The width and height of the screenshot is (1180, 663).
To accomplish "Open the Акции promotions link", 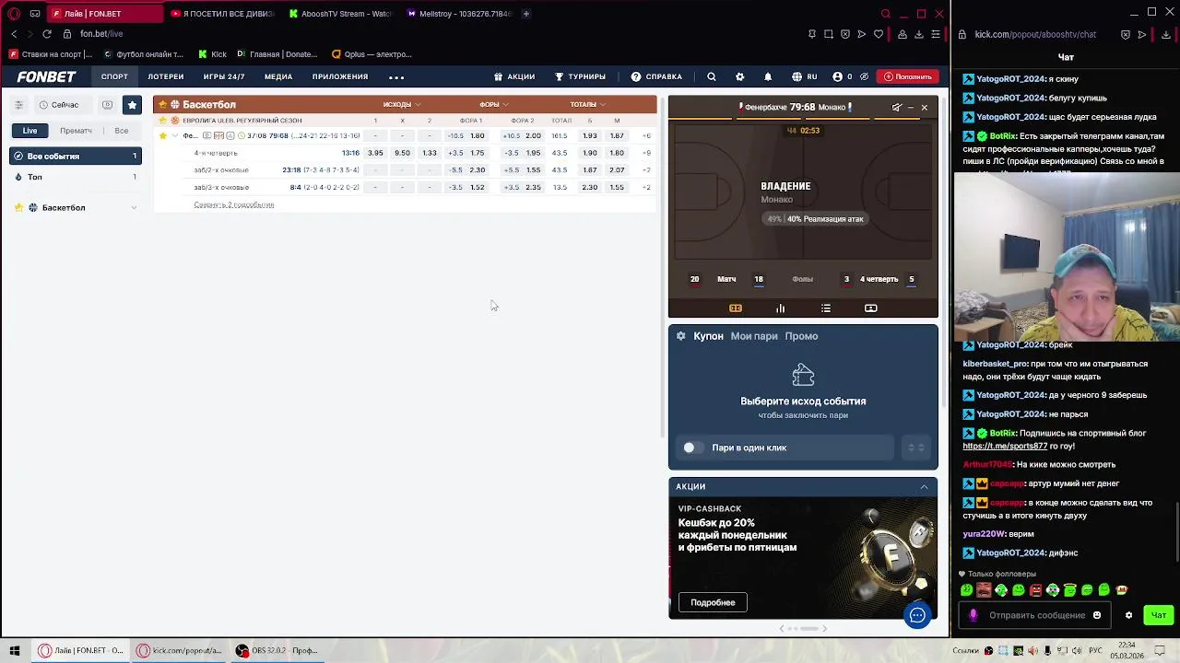I will [x=514, y=76].
